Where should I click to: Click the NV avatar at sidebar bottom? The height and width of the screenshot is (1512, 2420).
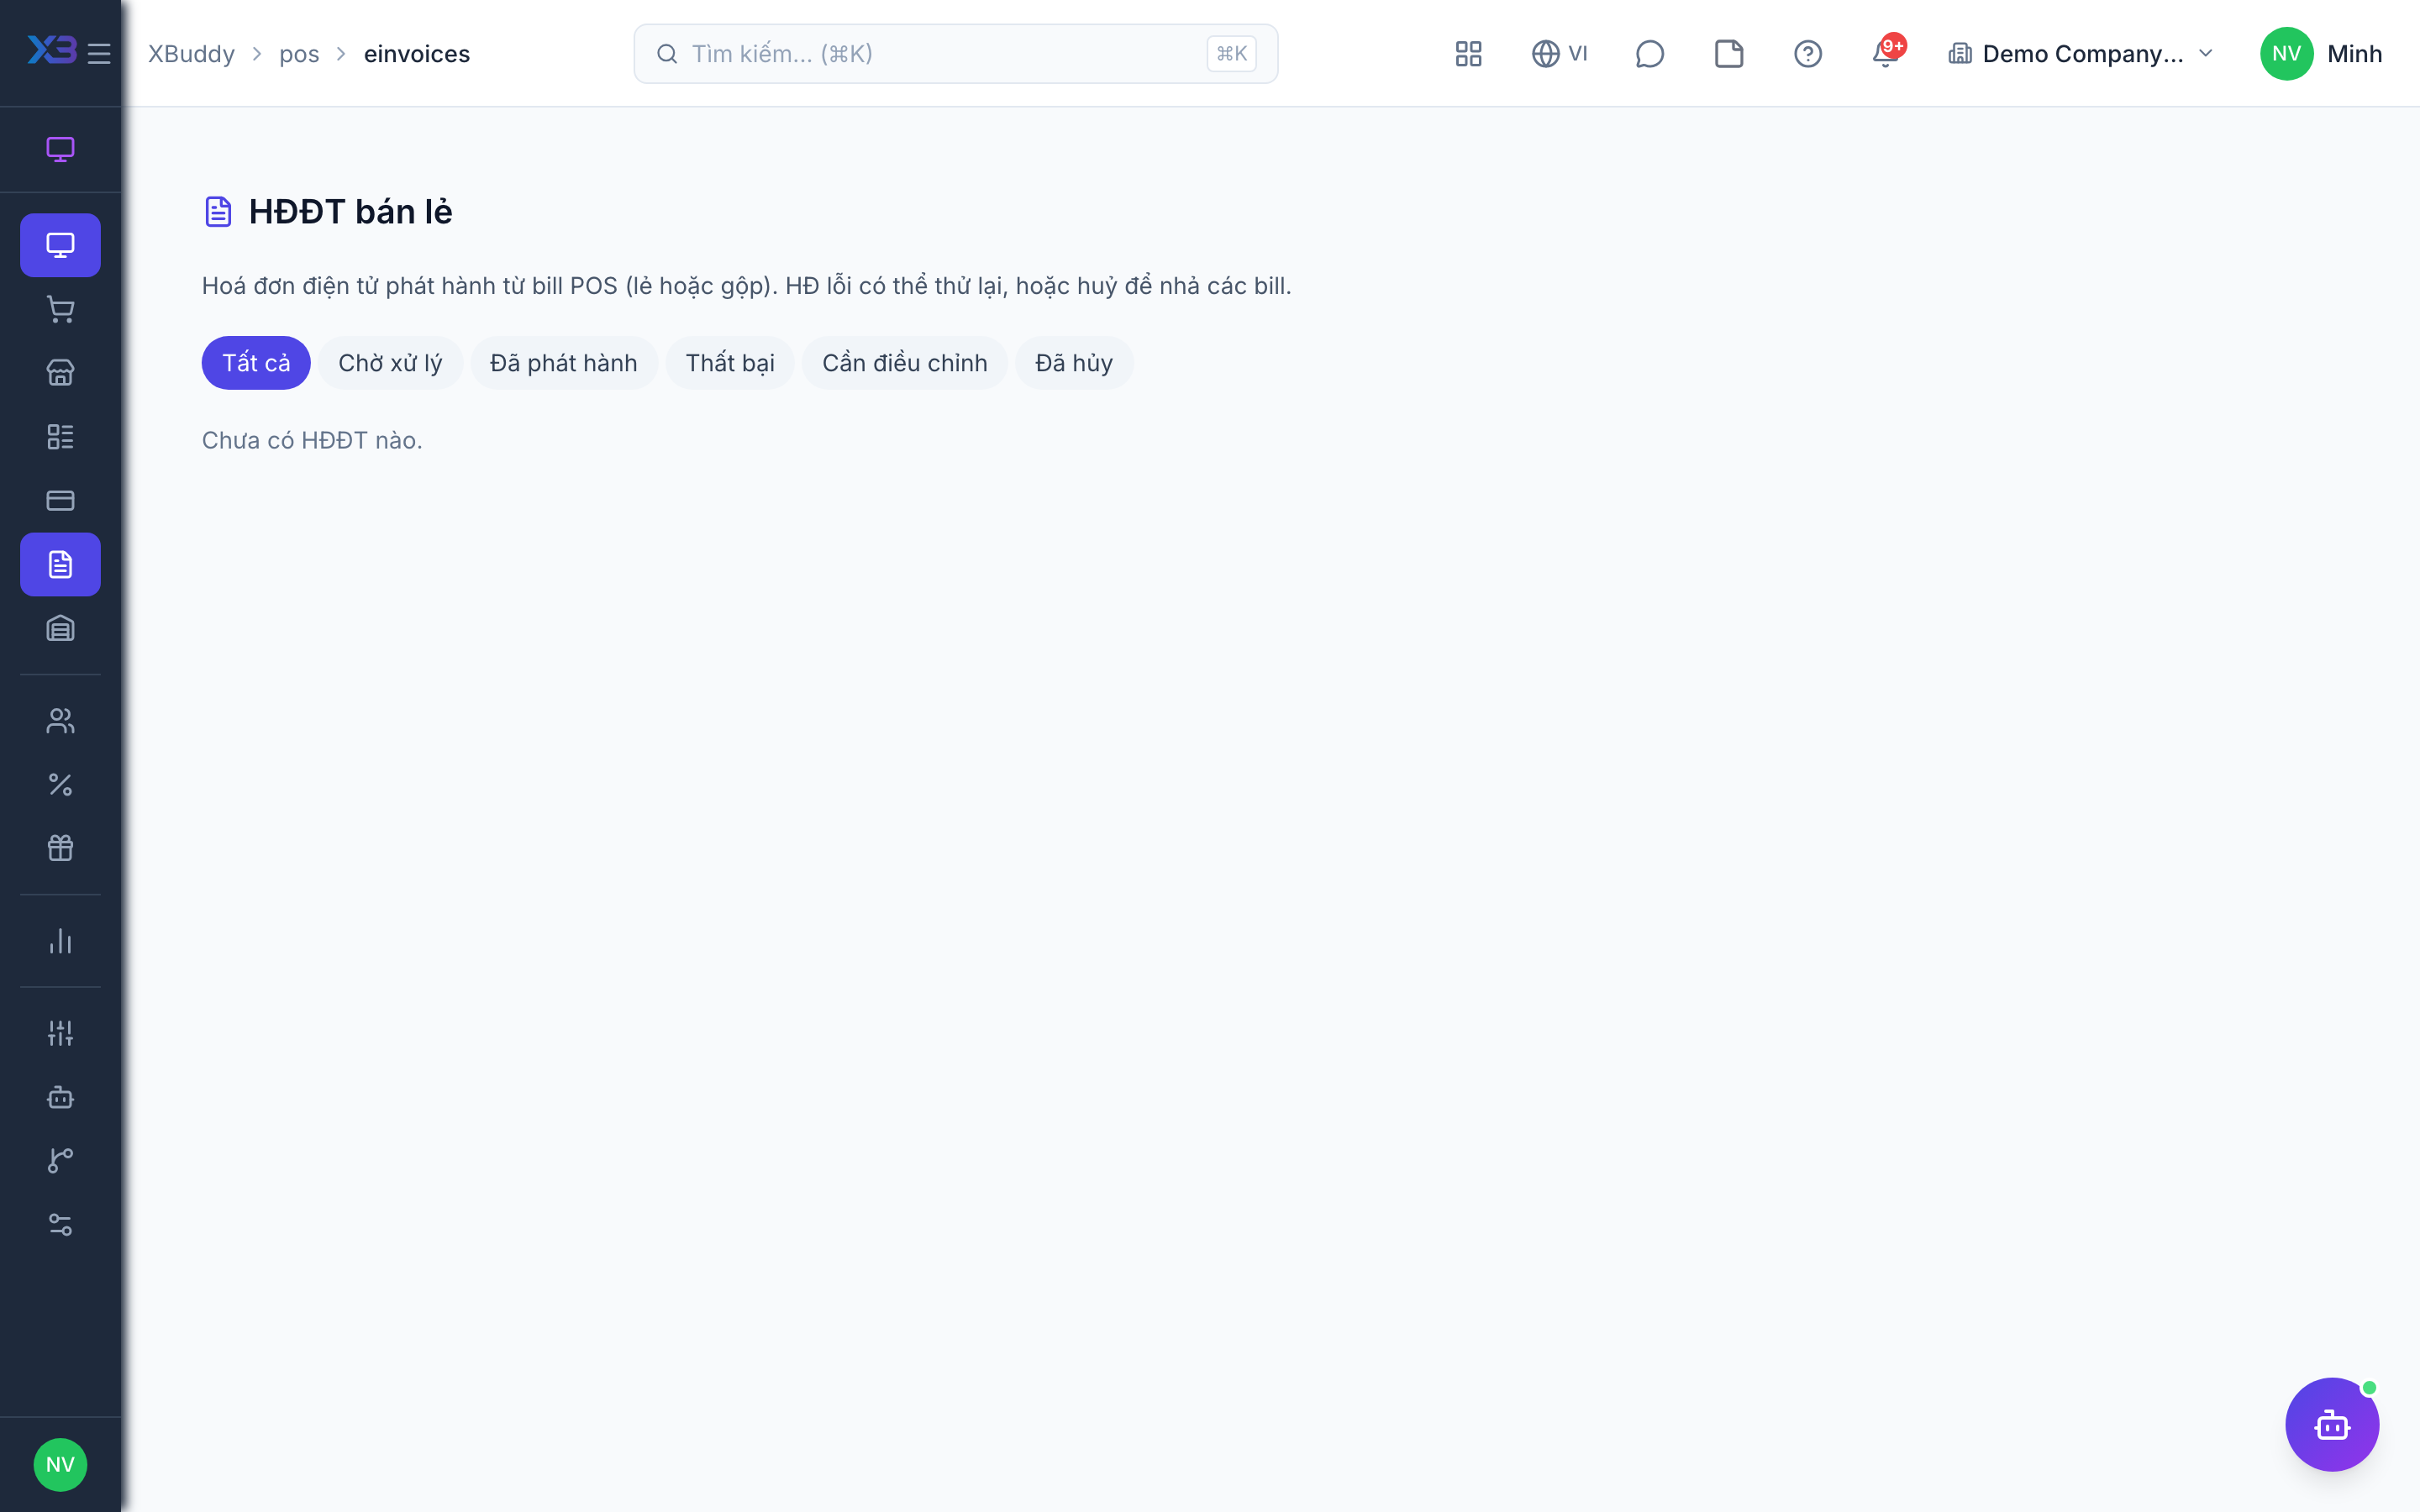pos(60,1465)
